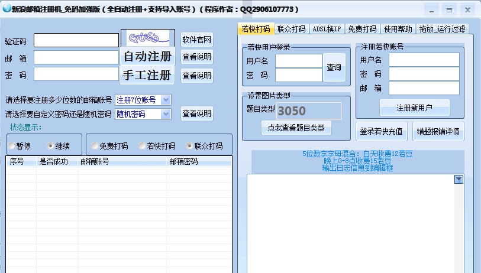
Task: Open the 使用帮助 tab
Action: 398,29
